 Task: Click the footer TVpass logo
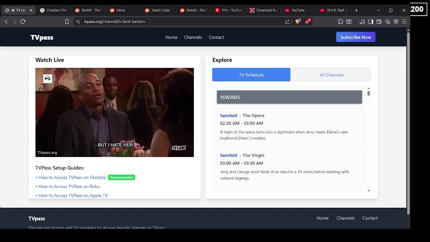(x=37, y=218)
